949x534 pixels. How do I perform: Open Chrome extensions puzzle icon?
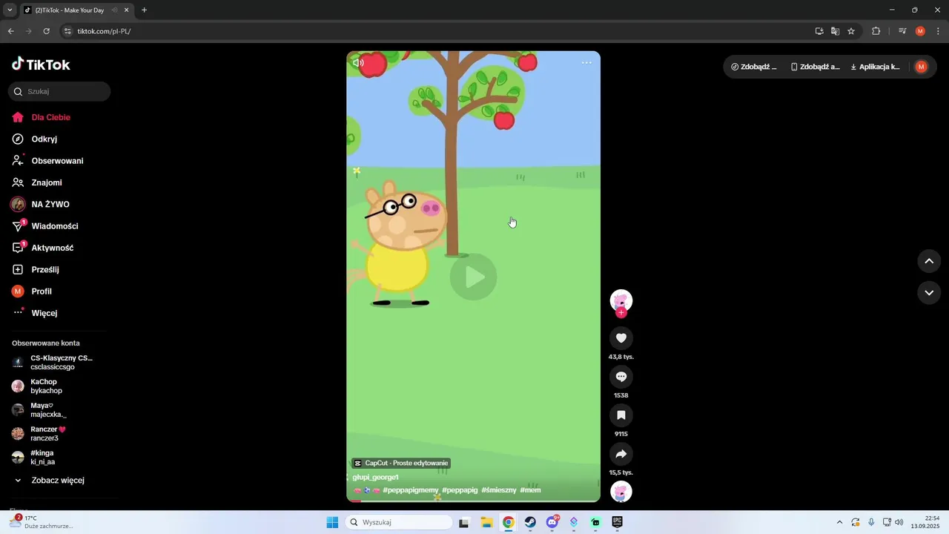click(876, 31)
